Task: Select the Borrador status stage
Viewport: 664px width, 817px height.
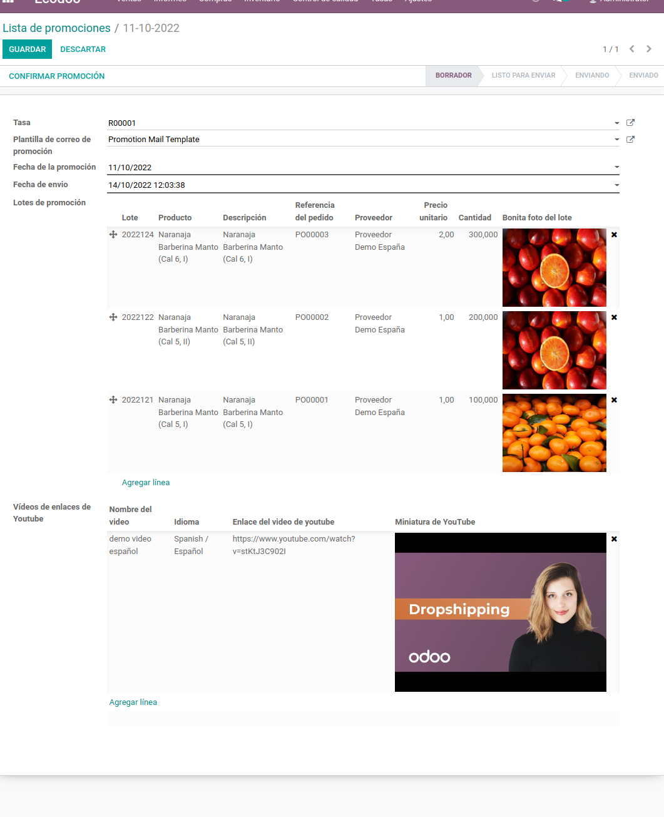Action: click(x=453, y=76)
